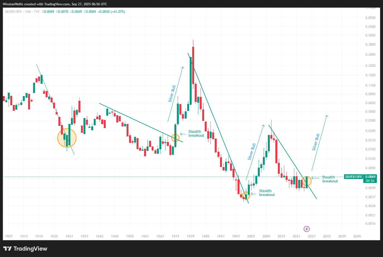This screenshot has width=383, height=257.
Task: Click the low value L0.0049
Action: (x=76, y=12)
